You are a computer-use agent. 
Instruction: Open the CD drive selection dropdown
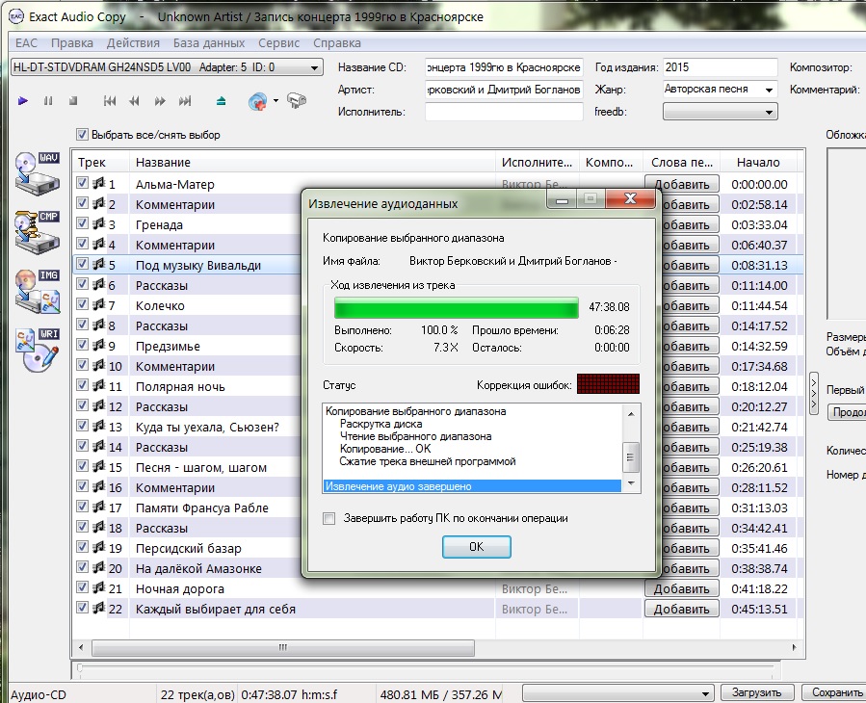tap(314, 67)
